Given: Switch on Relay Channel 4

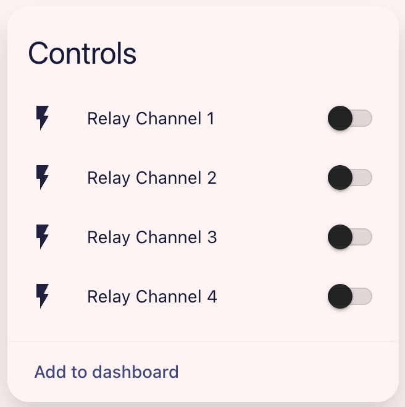Looking at the screenshot, I should pyautogui.click(x=349, y=296).
